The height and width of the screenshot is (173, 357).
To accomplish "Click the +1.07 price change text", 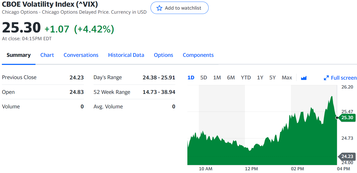I will coord(57,29).
